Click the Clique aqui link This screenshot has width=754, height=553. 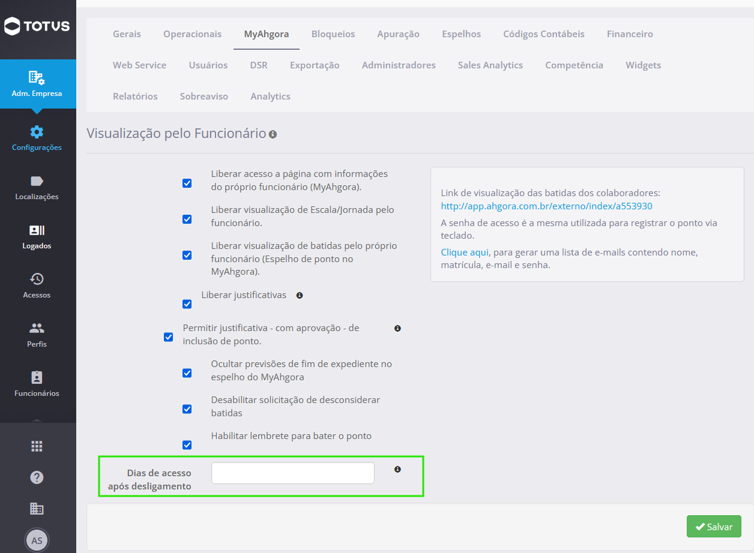tap(465, 253)
